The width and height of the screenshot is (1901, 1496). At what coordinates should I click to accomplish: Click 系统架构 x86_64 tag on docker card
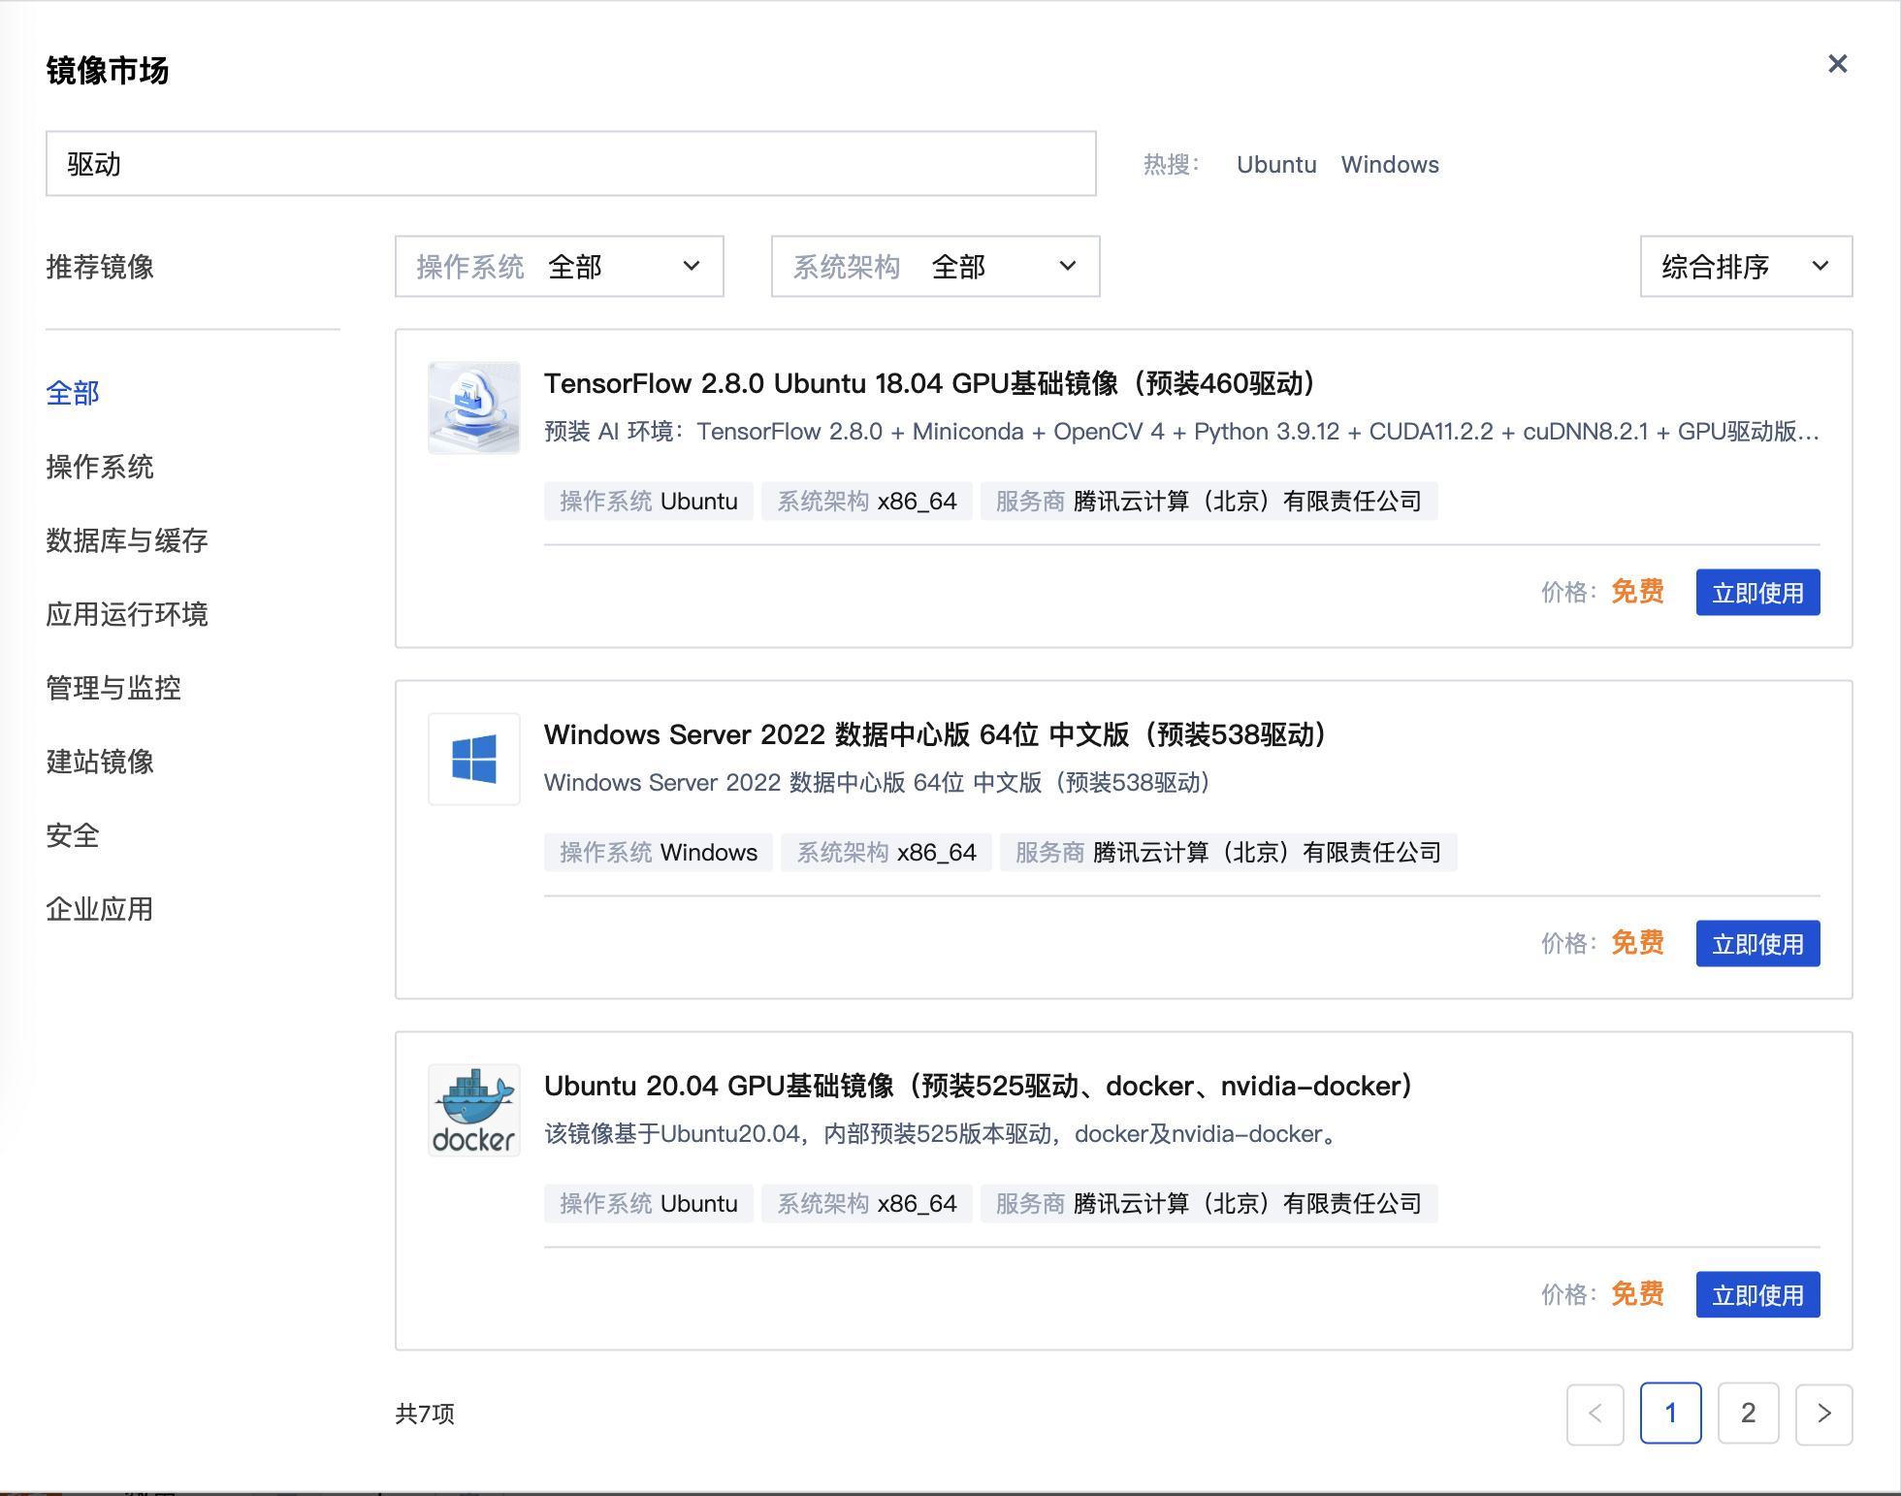coord(866,1204)
